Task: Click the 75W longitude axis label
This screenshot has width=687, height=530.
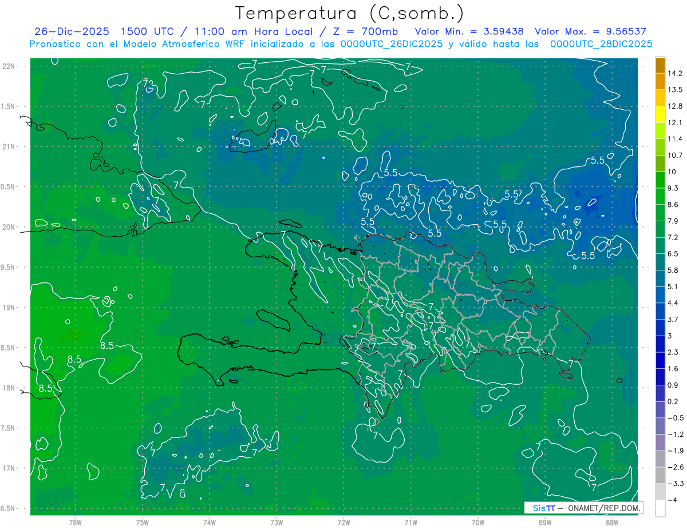Action: (x=143, y=522)
